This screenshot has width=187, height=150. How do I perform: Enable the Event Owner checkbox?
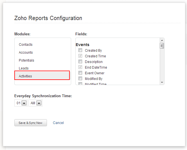click(x=80, y=73)
